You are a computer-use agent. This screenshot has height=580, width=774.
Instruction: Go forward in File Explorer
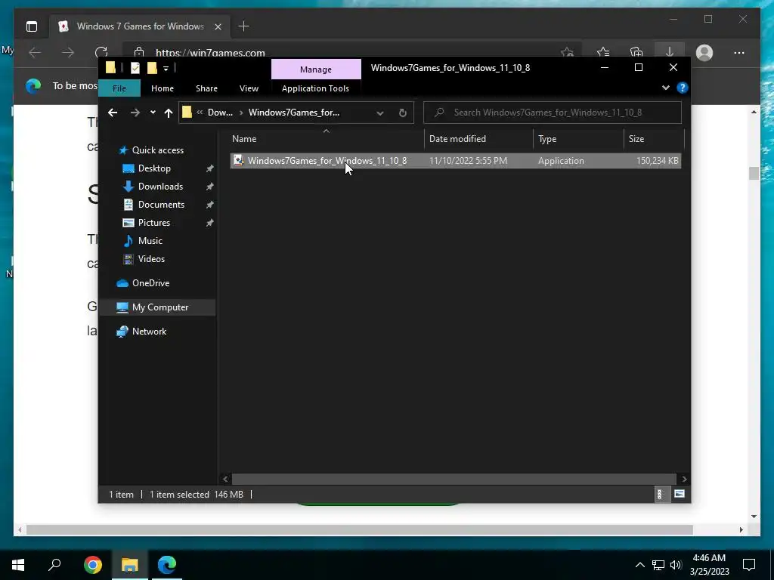[135, 113]
